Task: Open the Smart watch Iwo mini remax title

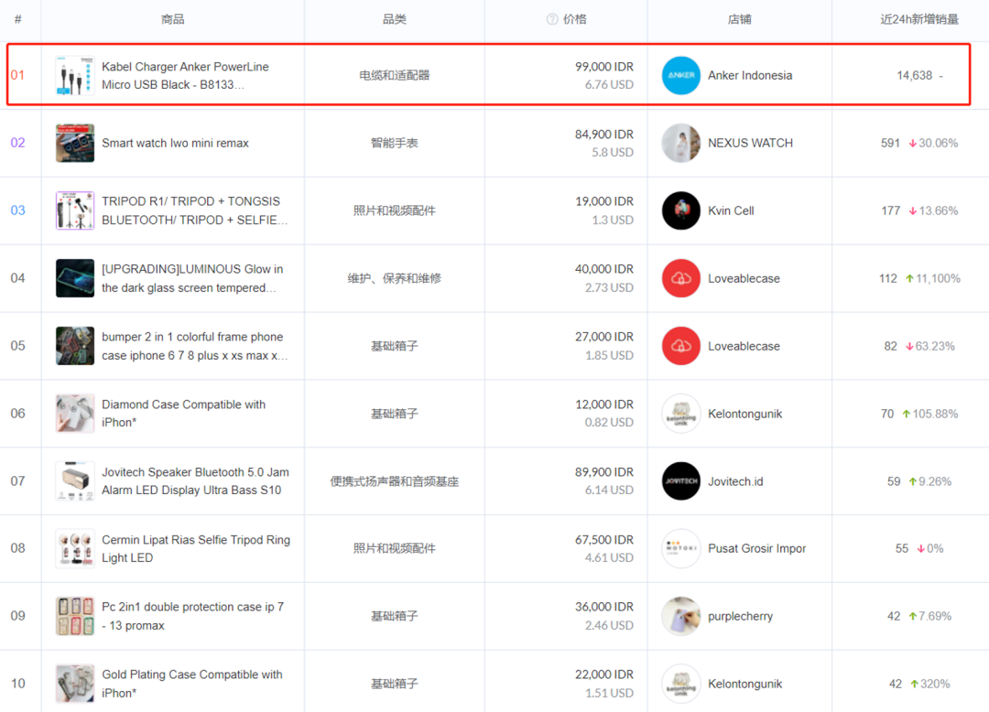Action: click(175, 143)
